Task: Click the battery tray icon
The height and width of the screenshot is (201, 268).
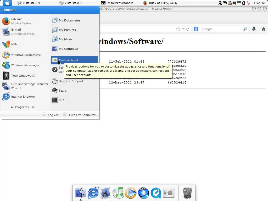Action: tap(225, 3)
